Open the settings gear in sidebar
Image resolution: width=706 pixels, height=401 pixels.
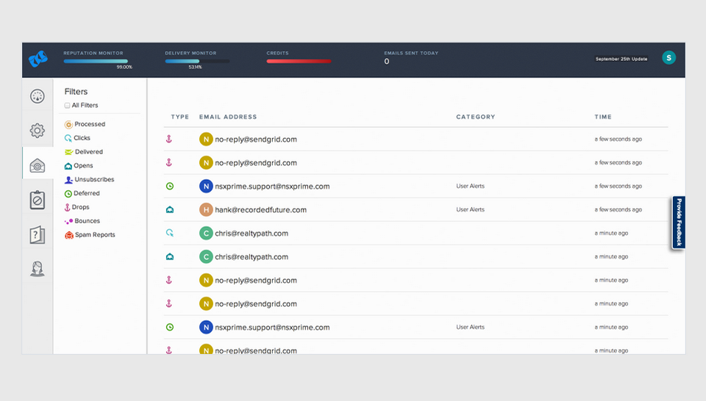38,131
